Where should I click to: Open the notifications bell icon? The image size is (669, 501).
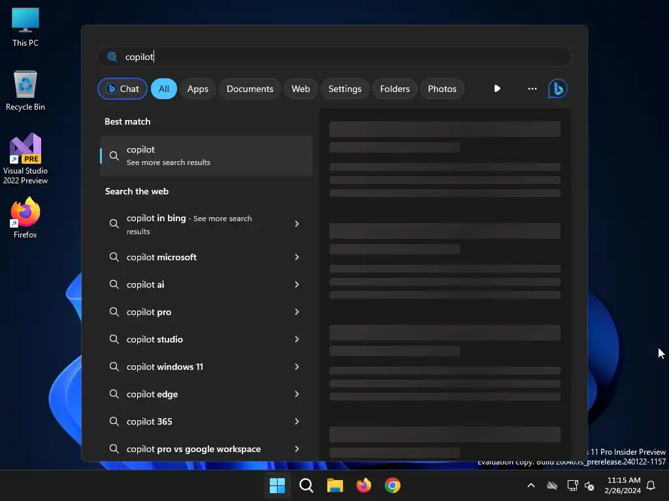click(651, 485)
